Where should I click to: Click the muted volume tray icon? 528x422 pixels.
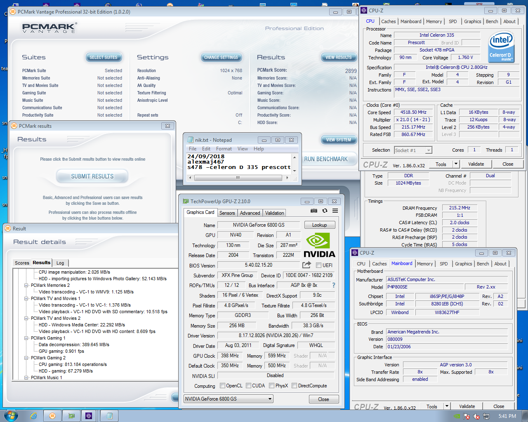476,416
